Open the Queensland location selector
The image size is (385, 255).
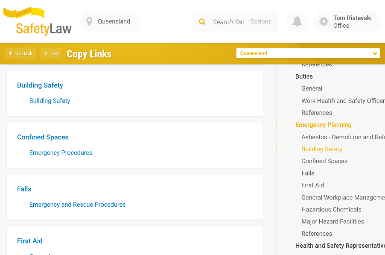(110, 22)
